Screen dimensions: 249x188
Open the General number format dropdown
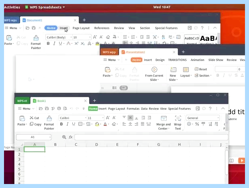(218, 118)
